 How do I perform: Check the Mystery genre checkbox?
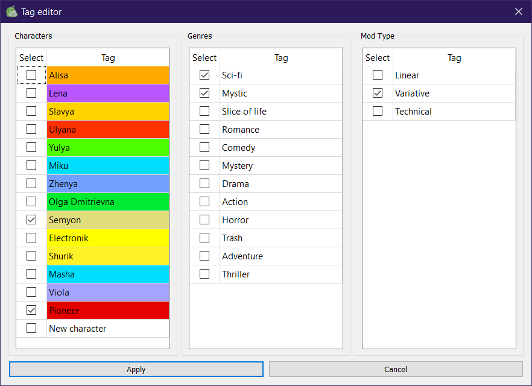point(204,165)
